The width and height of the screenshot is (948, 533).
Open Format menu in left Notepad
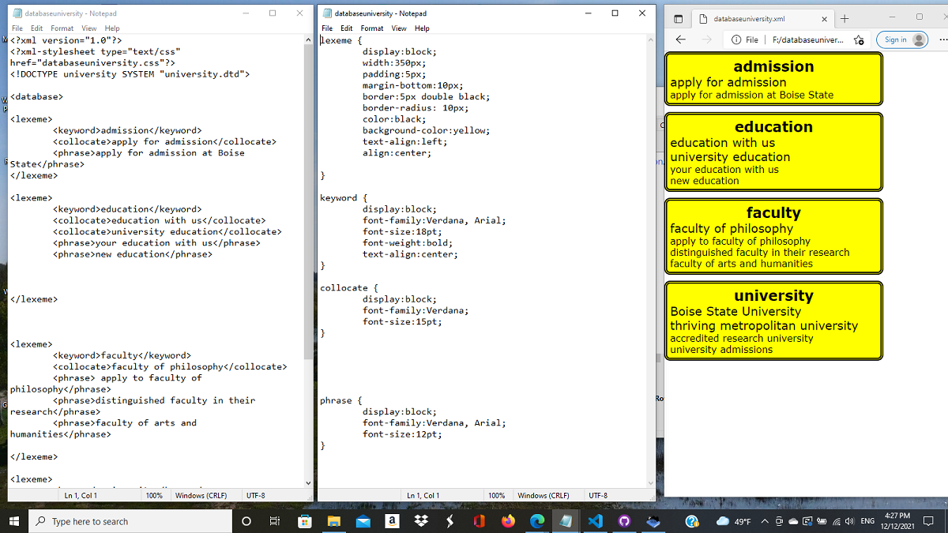point(62,28)
